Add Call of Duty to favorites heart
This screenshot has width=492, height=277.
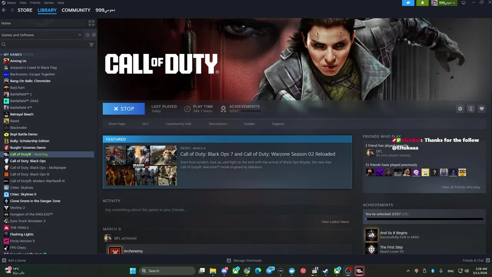click(482, 109)
